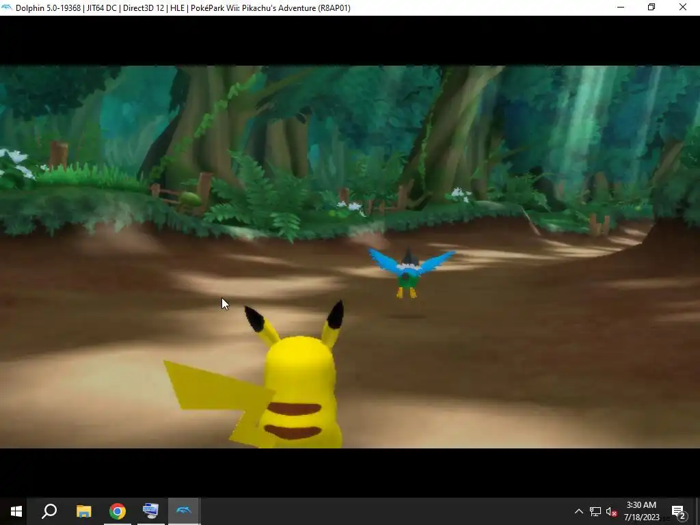Click the Dolphin window title text
700x525 pixels.
click(183, 8)
